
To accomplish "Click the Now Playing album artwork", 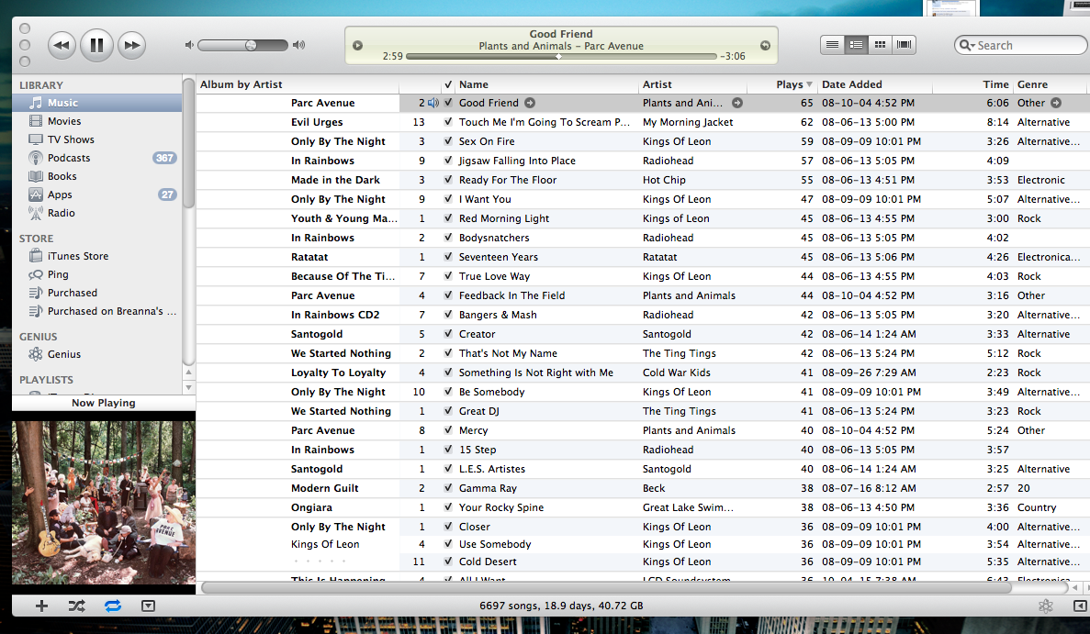I will (x=104, y=503).
